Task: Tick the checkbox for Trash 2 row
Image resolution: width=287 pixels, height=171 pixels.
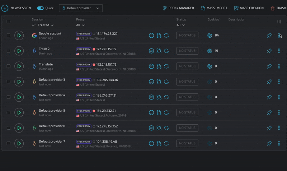Action: point(9,51)
